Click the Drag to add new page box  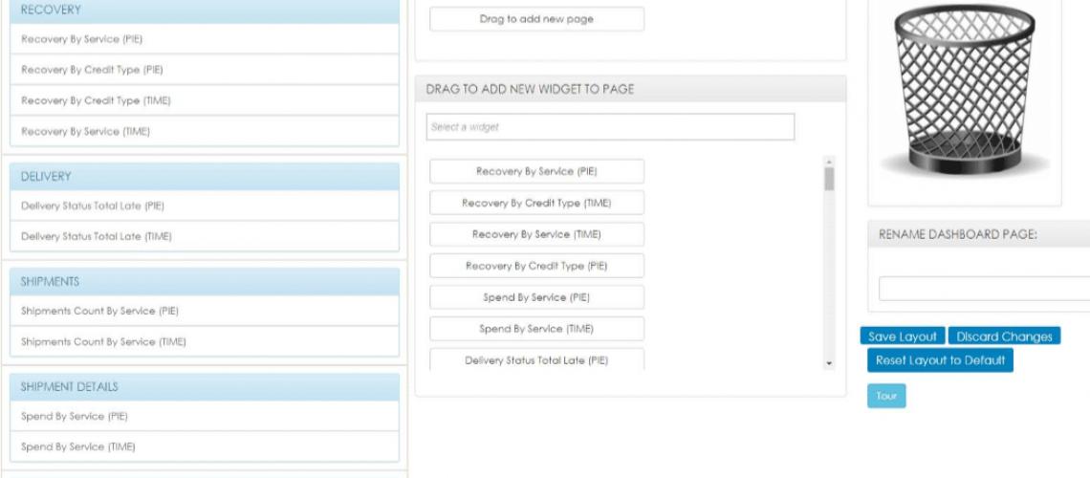tap(536, 19)
